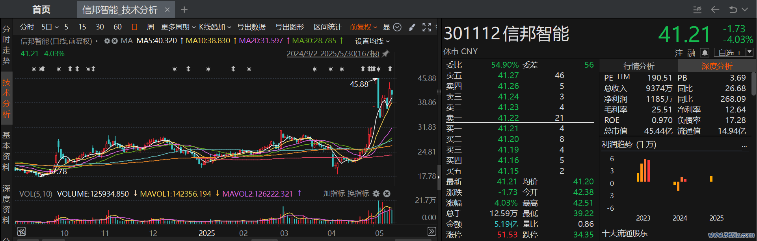Pin the date range label
The height and width of the screenshot is (241, 757).
pyautogui.click(x=386, y=53)
